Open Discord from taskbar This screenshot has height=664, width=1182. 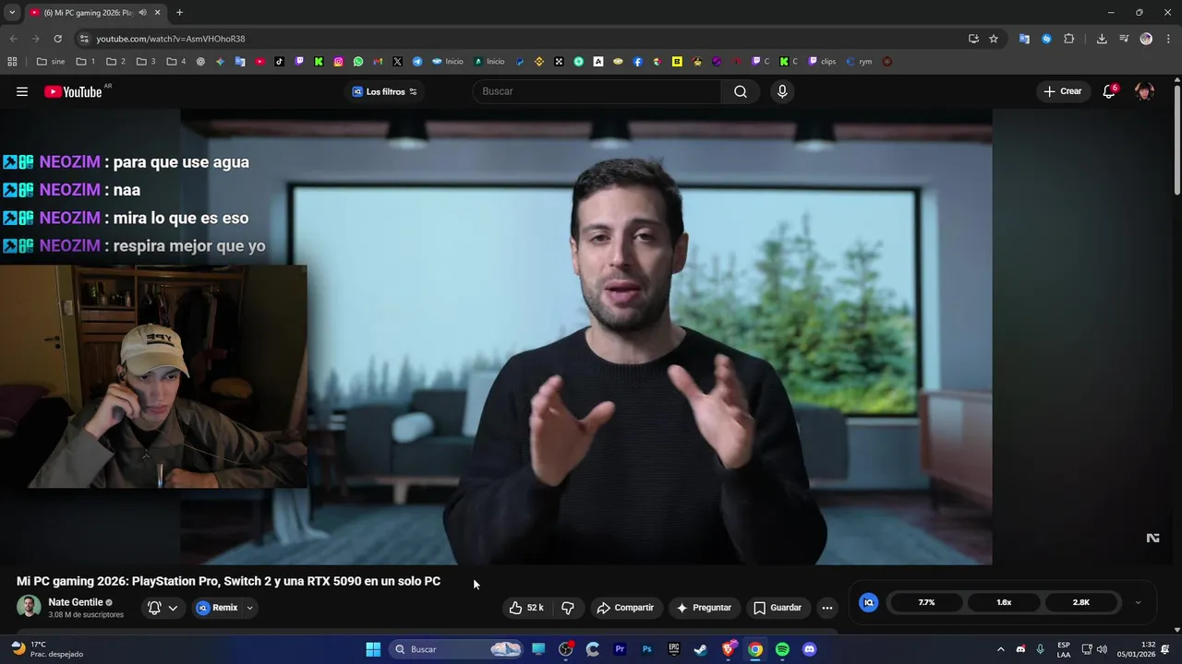[810, 649]
